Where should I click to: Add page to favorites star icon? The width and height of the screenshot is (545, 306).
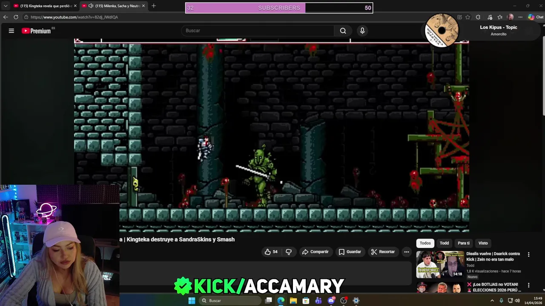(468, 17)
